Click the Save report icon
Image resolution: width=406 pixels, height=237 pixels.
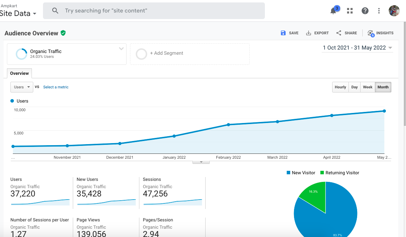[283, 33]
